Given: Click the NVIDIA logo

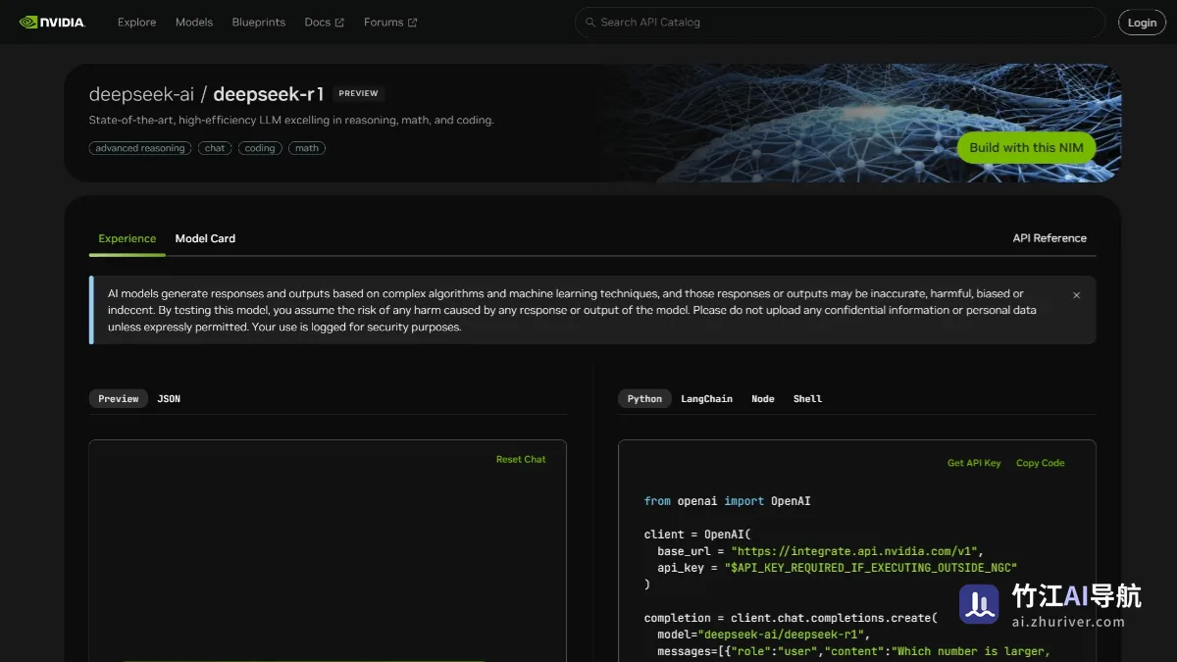Looking at the screenshot, I should tap(52, 22).
